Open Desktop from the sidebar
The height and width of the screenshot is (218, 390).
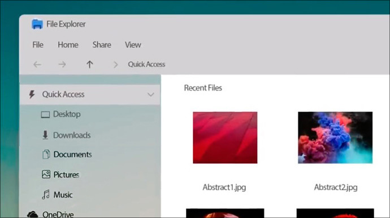67,114
